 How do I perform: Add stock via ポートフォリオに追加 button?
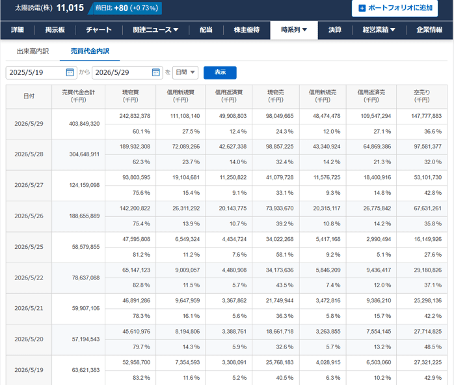[395, 8]
